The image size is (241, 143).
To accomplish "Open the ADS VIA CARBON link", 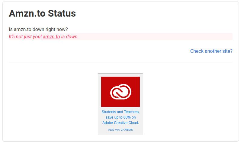I will pyautogui.click(x=120, y=130).
